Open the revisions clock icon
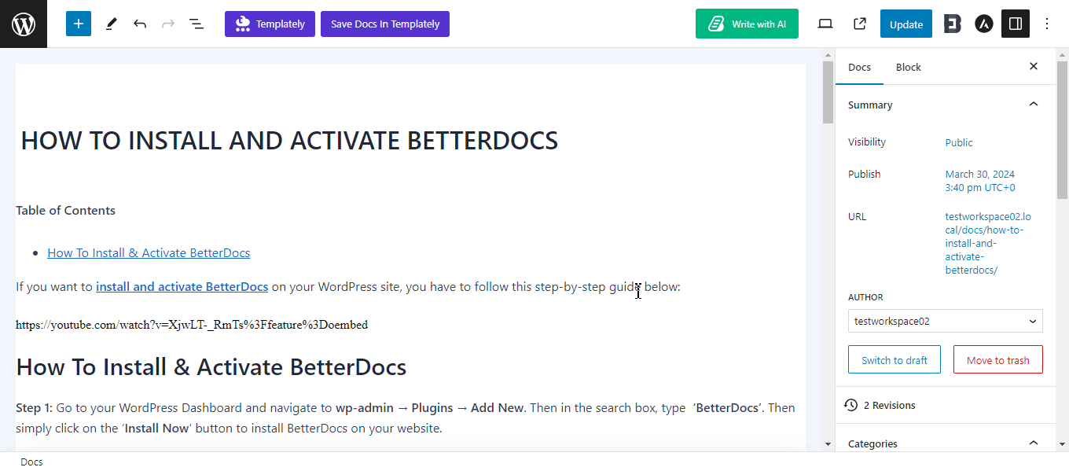 pyautogui.click(x=850, y=404)
